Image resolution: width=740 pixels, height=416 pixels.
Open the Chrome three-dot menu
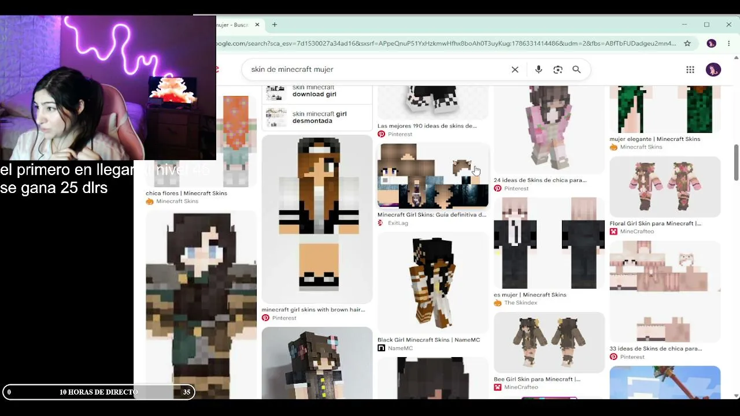[x=728, y=43]
